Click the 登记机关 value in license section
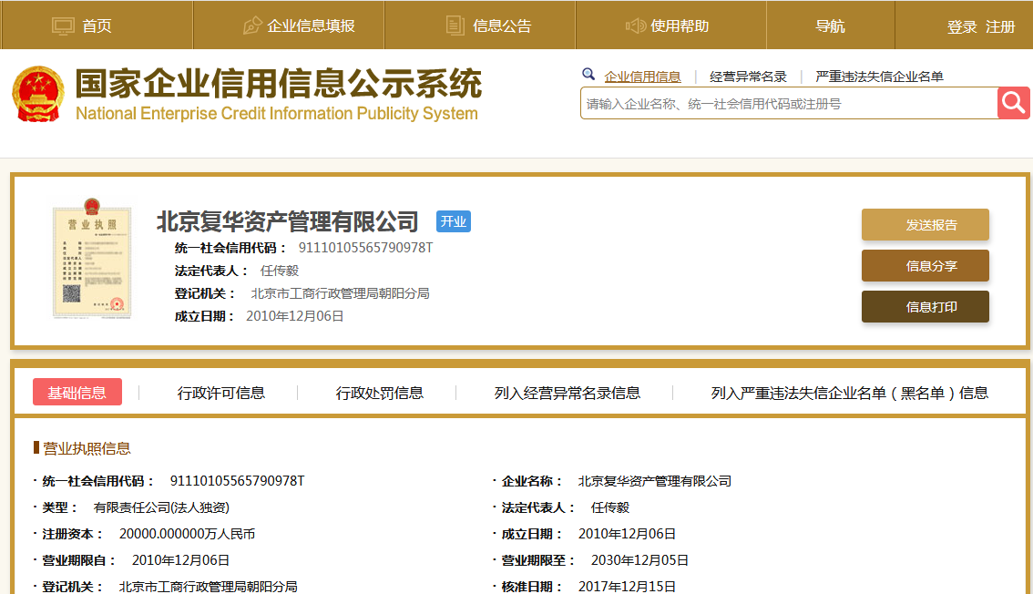 209,586
